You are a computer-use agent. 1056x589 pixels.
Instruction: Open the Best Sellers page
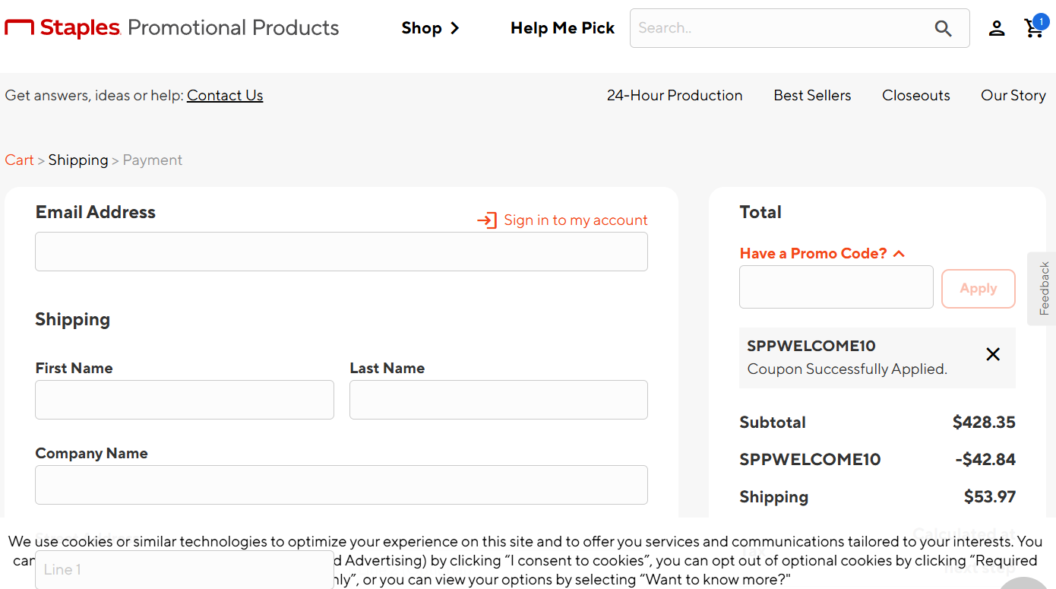(812, 96)
